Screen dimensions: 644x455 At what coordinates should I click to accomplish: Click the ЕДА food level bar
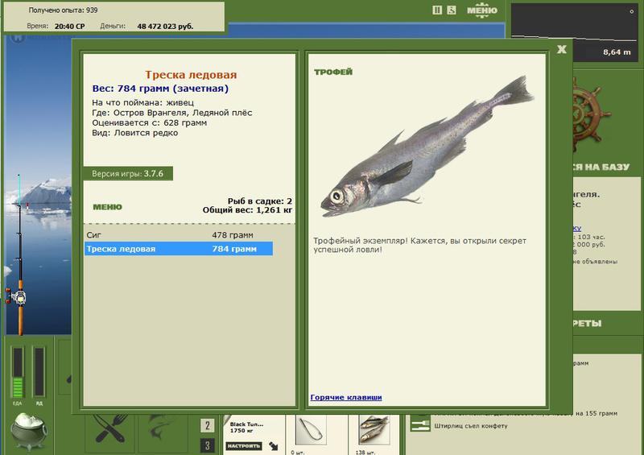pyautogui.click(x=17, y=372)
